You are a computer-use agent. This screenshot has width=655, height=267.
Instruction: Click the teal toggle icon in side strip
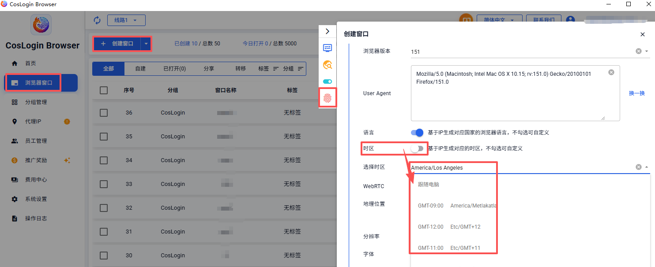[327, 82]
